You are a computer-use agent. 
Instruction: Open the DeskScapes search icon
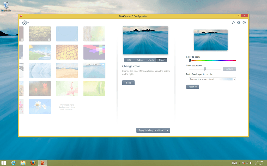pyautogui.click(x=233, y=23)
